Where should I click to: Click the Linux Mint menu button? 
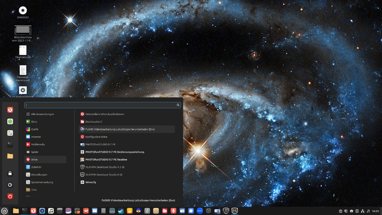click(x=4, y=211)
